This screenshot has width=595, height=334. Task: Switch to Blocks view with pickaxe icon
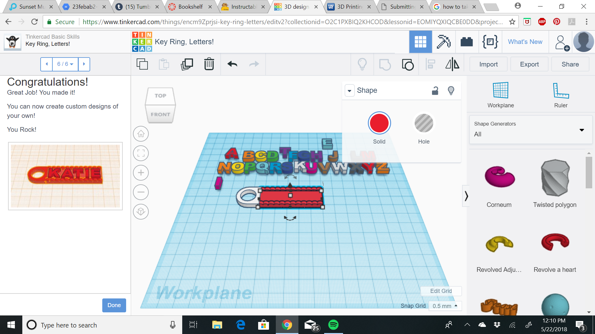click(443, 42)
